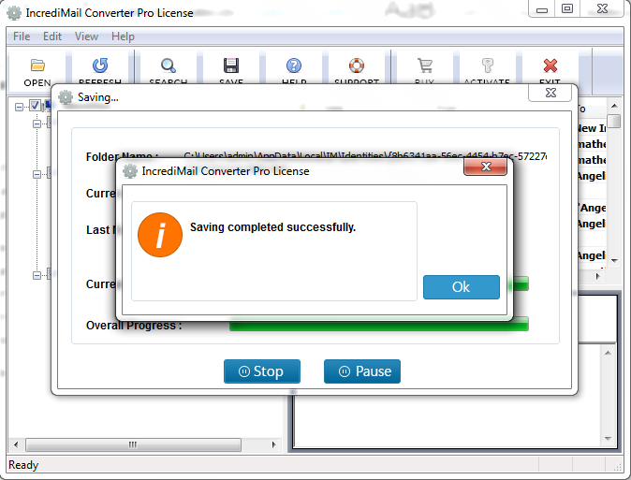Click the left arrow of the folder tree scrollbar
Screen dimensions: 631x480
click(x=16, y=444)
